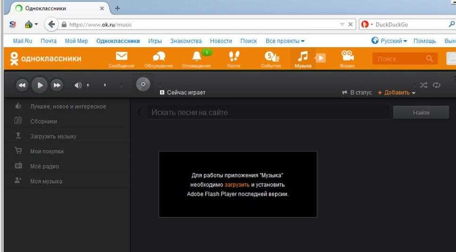Click the browser search magnifier icon
Image resolution: width=456 pixels, height=252 pixels.
(x=452, y=25)
